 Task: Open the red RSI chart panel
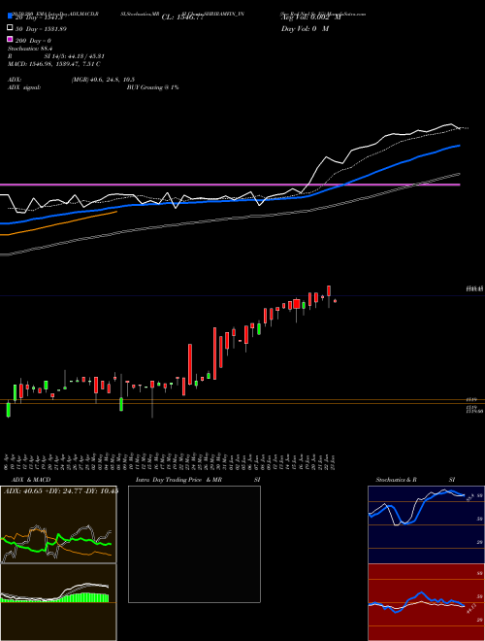tap(426, 602)
